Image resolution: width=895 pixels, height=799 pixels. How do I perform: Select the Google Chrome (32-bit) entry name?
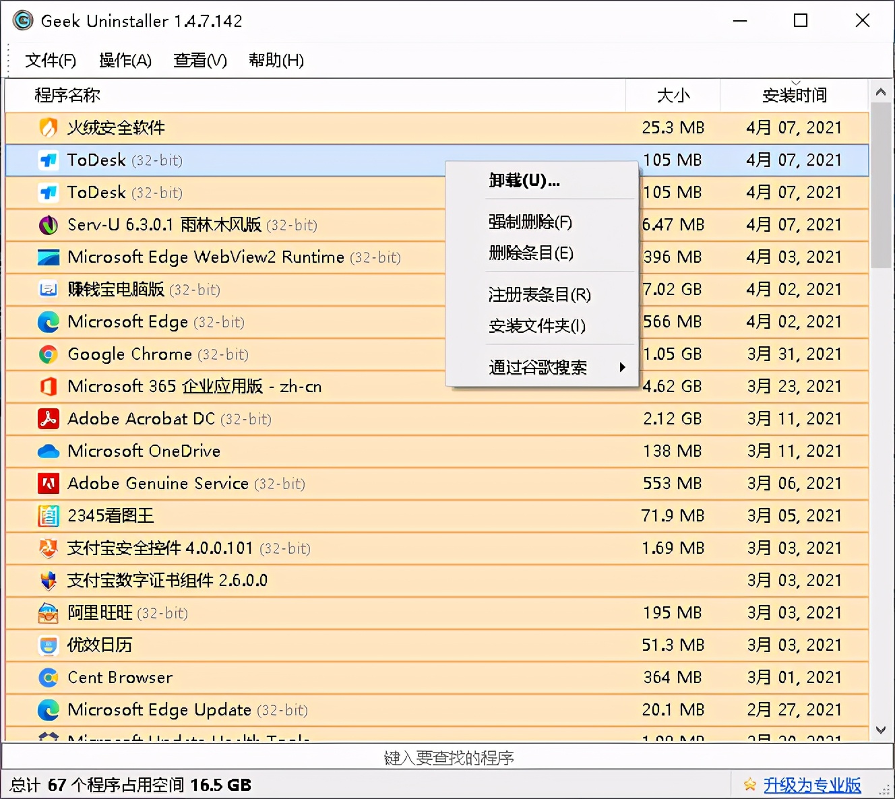158,354
